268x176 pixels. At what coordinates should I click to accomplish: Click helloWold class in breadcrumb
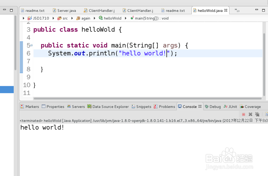113,18
